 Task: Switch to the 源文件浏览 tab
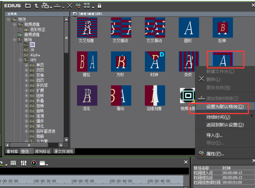point(64,151)
